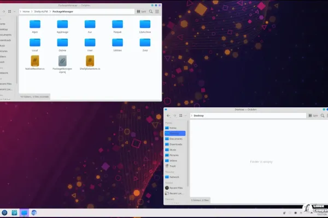Select the ShellyDatastore.cs file
This screenshot has width=328, height=218.
[90, 63]
